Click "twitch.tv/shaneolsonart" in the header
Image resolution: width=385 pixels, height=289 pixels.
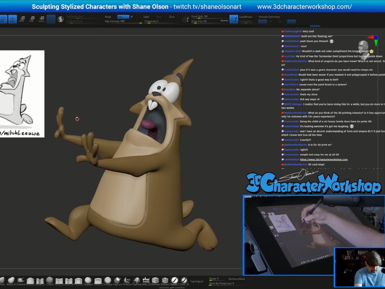click(207, 7)
